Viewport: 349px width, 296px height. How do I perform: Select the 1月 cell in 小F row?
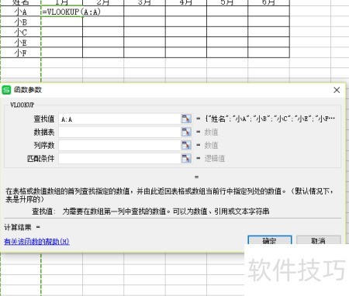coord(62,53)
